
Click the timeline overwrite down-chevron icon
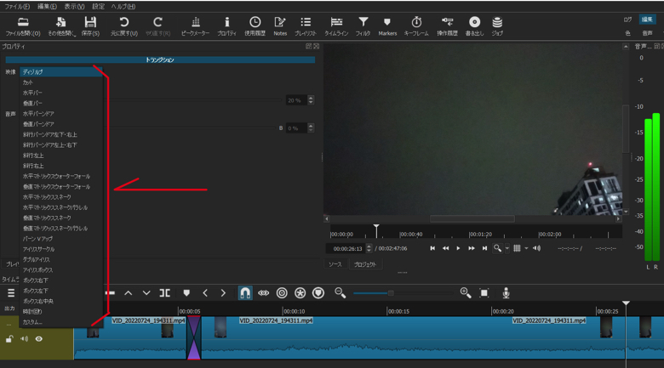146,292
